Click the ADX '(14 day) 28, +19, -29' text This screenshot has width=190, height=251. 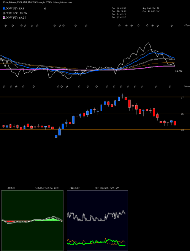click(x=107, y=188)
